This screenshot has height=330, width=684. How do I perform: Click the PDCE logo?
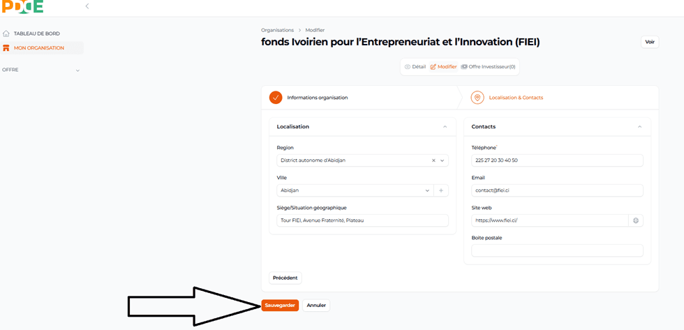[22, 6]
